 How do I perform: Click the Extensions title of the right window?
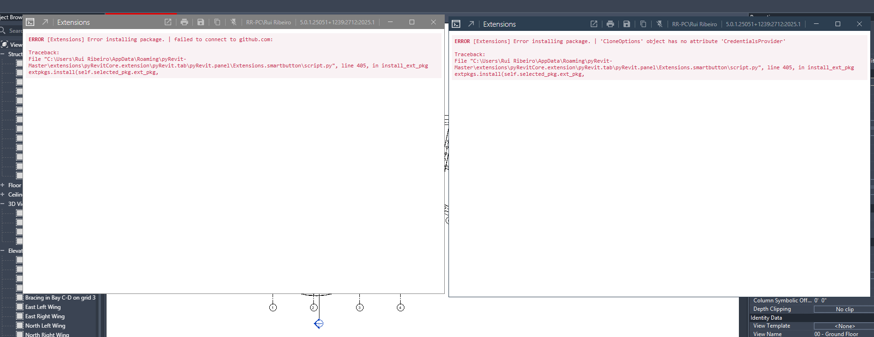pos(499,24)
